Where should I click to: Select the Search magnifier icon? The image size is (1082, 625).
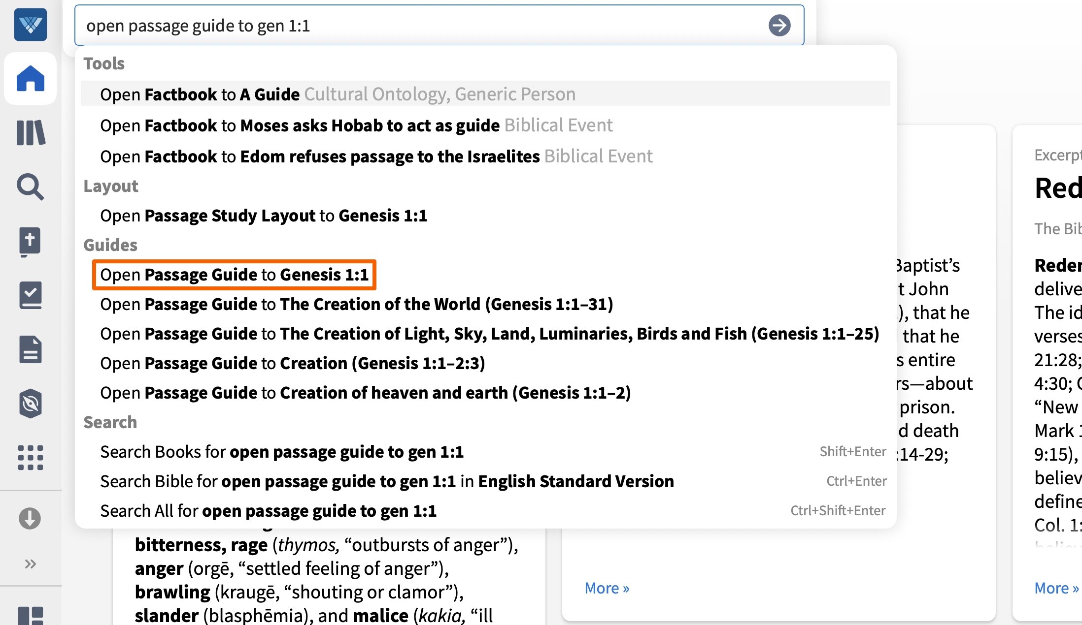30,187
